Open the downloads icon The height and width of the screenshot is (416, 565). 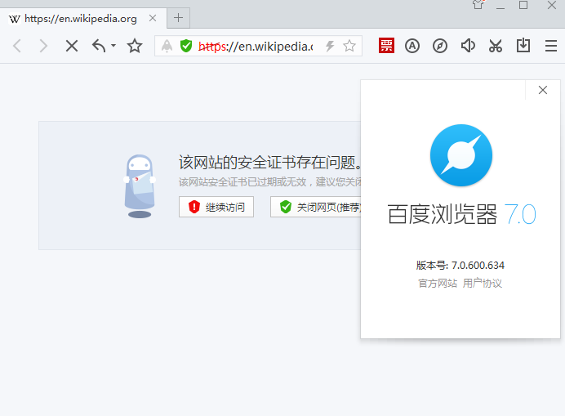click(523, 46)
